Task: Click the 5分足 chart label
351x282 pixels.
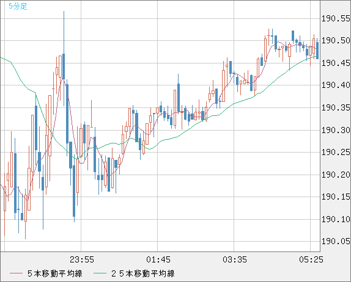Action: [x=18, y=6]
